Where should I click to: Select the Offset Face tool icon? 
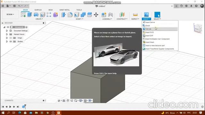click(x=90, y=15)
